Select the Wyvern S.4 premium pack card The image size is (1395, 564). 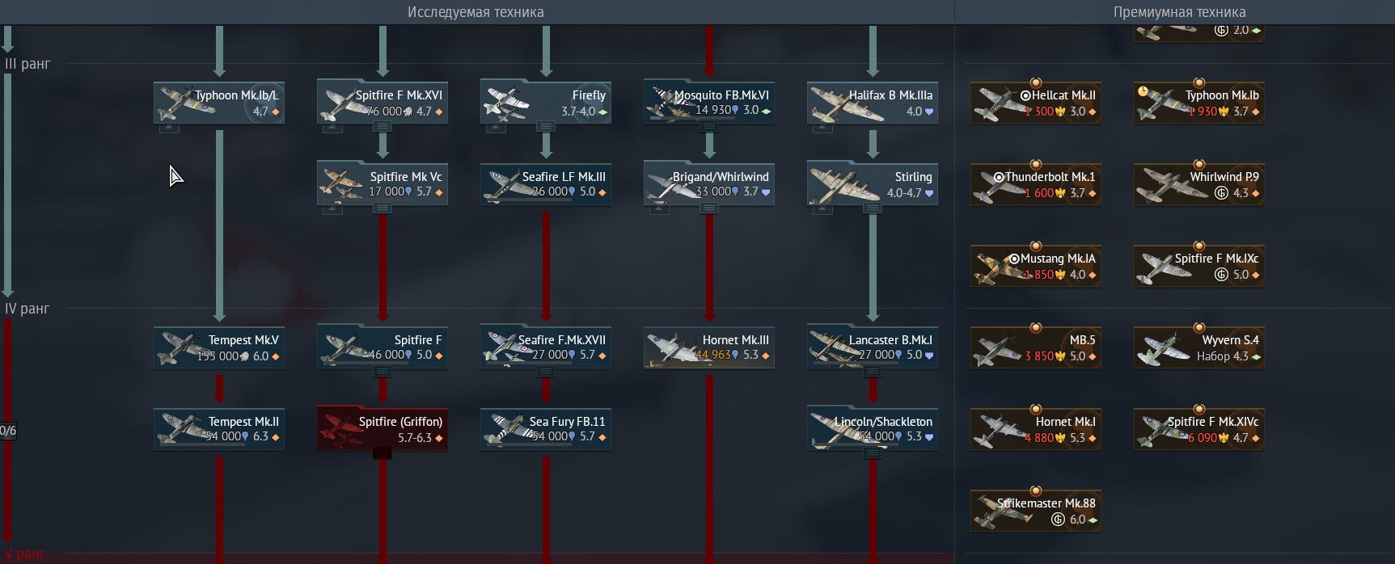coord(1199,347)
